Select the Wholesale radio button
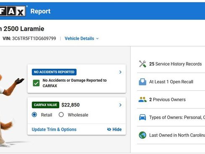This screenshot has height=154, width=205. pos(61,114)
